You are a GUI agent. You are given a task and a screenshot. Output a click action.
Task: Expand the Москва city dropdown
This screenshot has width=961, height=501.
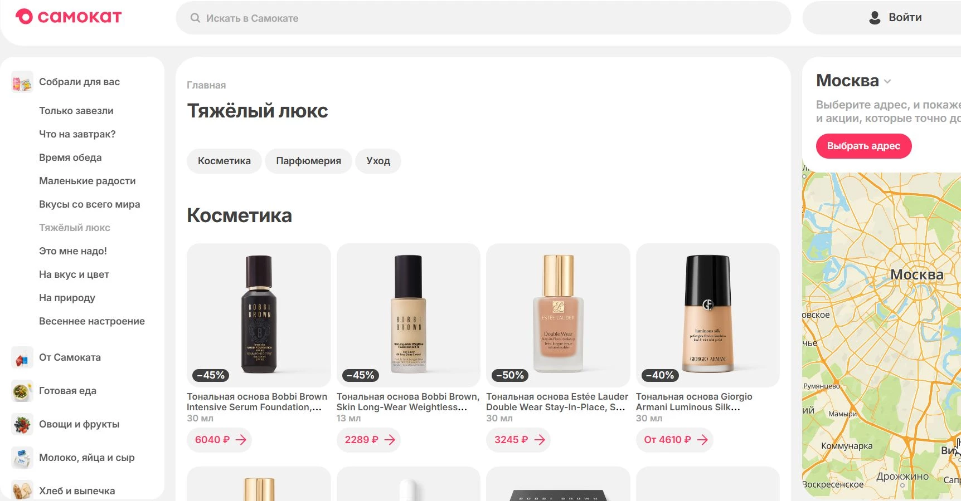pos(887,81)
